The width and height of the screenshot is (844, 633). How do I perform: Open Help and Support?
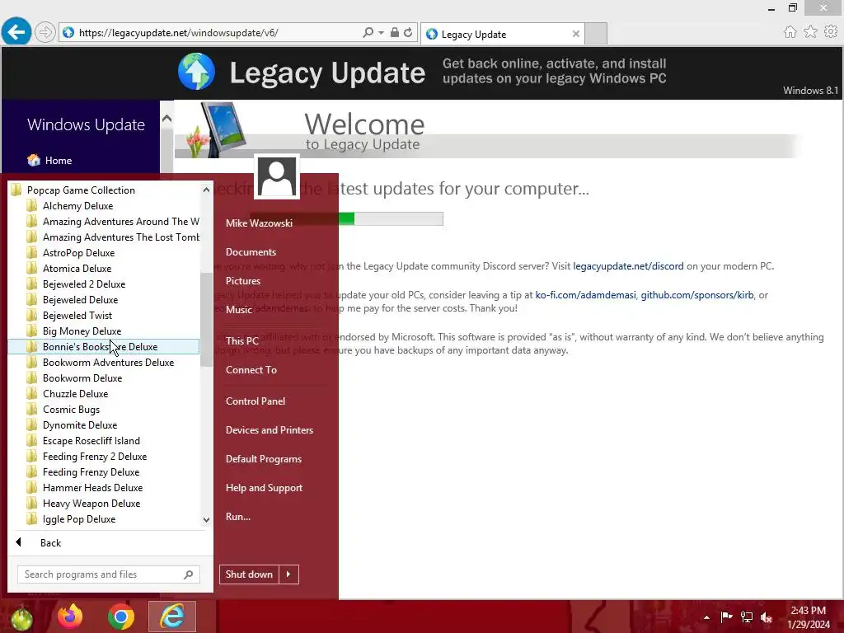[264, 488]
